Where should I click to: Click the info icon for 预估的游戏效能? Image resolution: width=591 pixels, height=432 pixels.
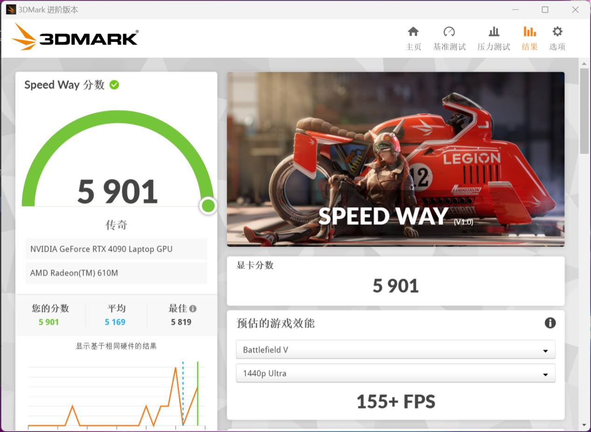point(550,323)
